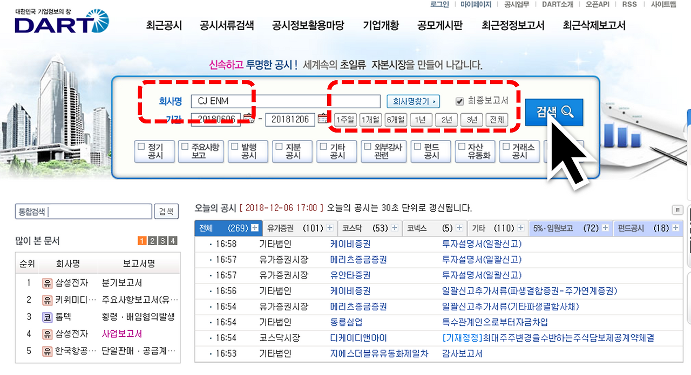Open 특수관계인으로부터자금차입 report

[x=495, y=322]
